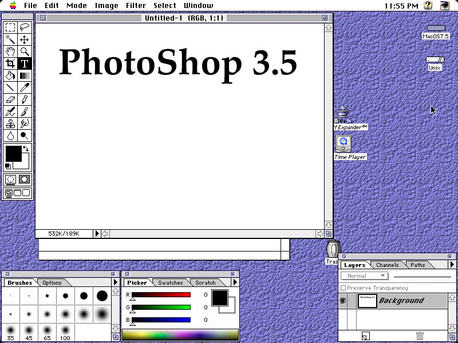The image size is (458, 343).
Task: Select the Smudge tool
Action: (x=25, y=123)
